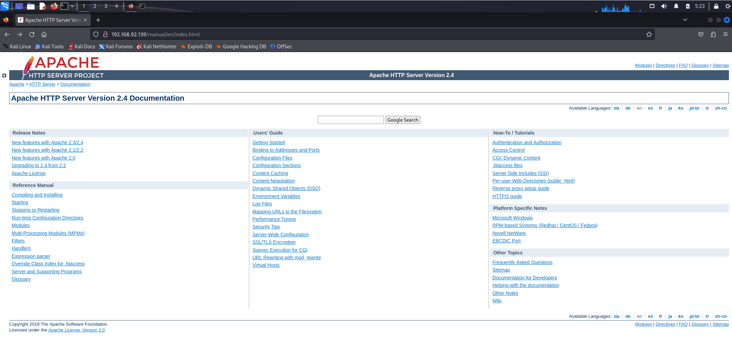The width and height of the screenshot is (732, 351).
Task: Open Multi-Processing Modules (MPMs) link
Action: pos(48,233)
